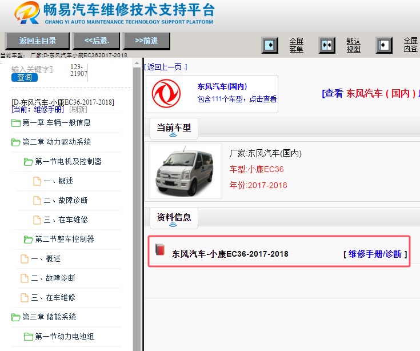
Task: Click document icon of 一、概述 under 电机及控制器
Action: (37, 181)
